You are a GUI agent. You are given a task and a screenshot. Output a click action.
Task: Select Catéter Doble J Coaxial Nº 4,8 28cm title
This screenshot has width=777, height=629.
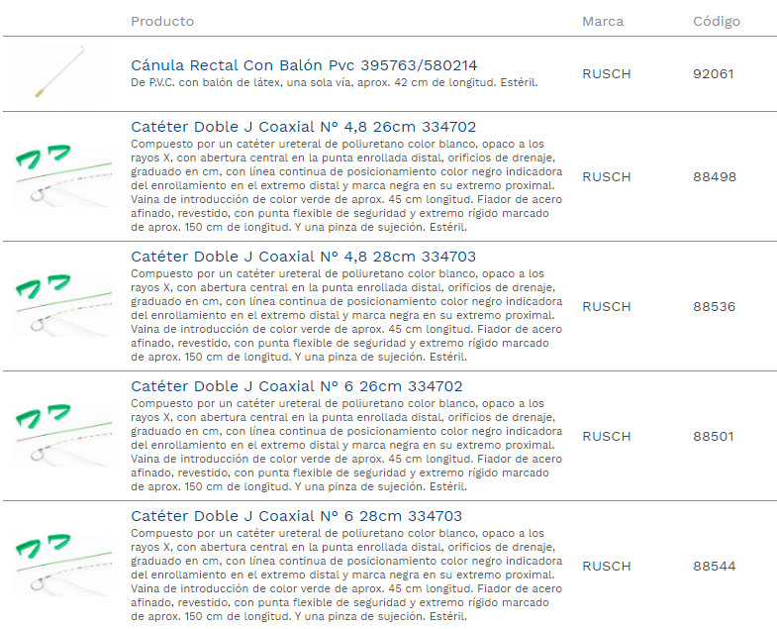pos(303,257)
